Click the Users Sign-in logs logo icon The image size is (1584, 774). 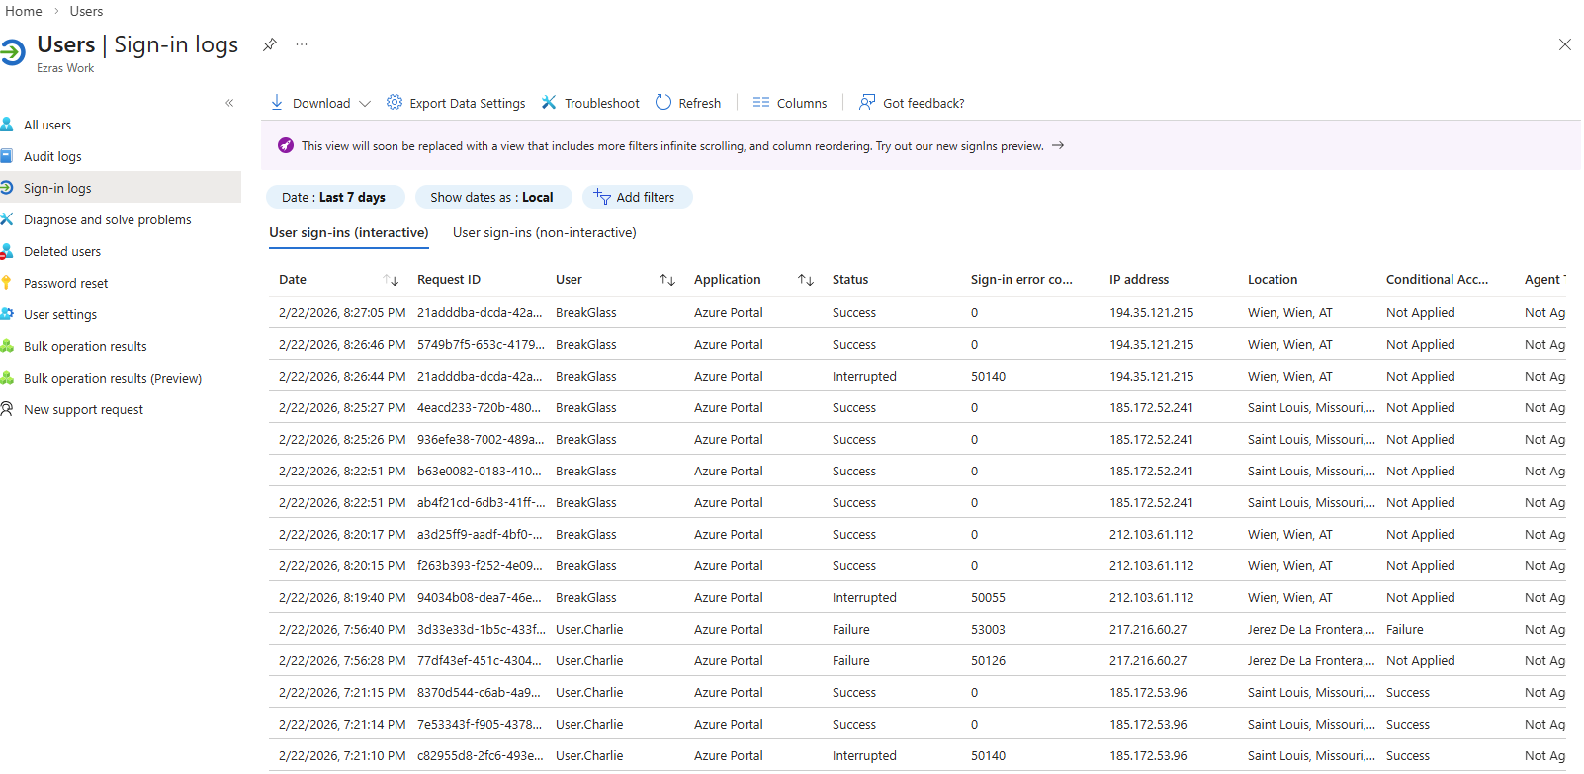pyautogui.click(x=12, y=51)
